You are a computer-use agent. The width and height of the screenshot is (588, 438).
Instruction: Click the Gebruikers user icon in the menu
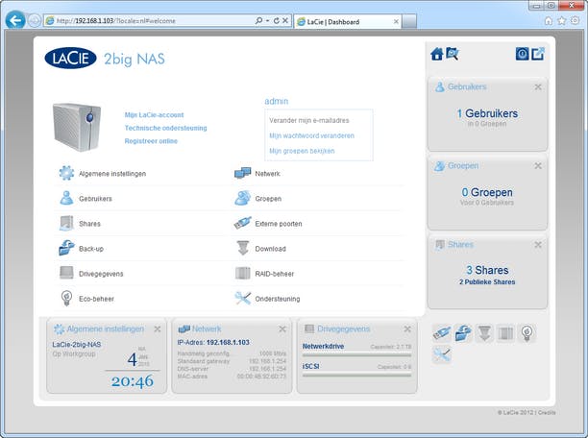pos(66,198)
